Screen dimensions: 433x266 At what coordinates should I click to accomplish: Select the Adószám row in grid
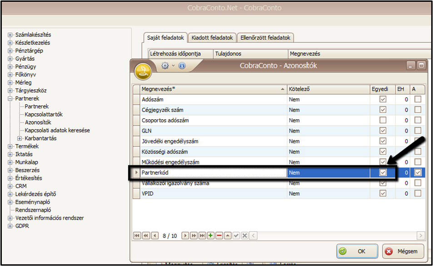[x=279, y=99]
